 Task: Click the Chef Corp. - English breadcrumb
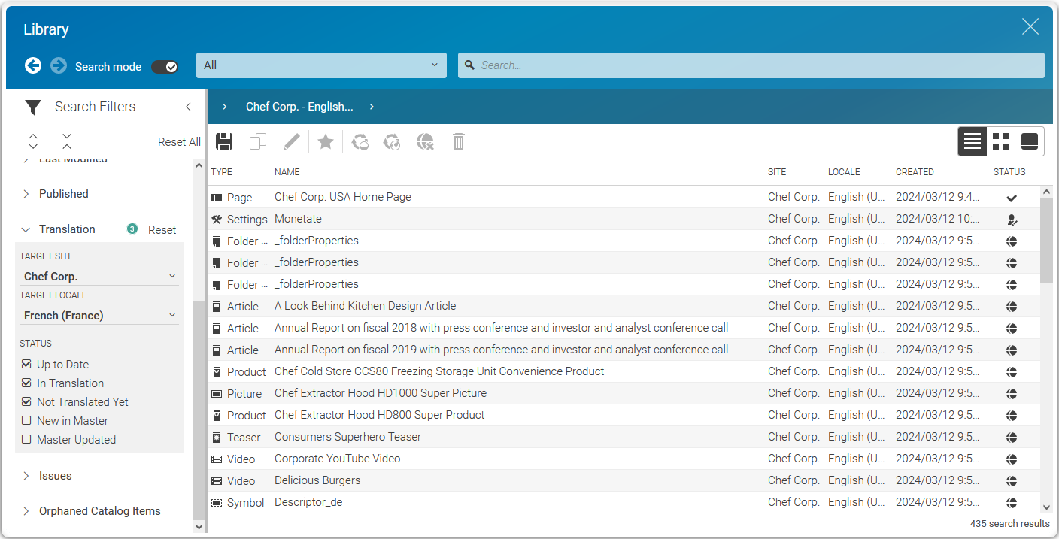tap(299, 107)
